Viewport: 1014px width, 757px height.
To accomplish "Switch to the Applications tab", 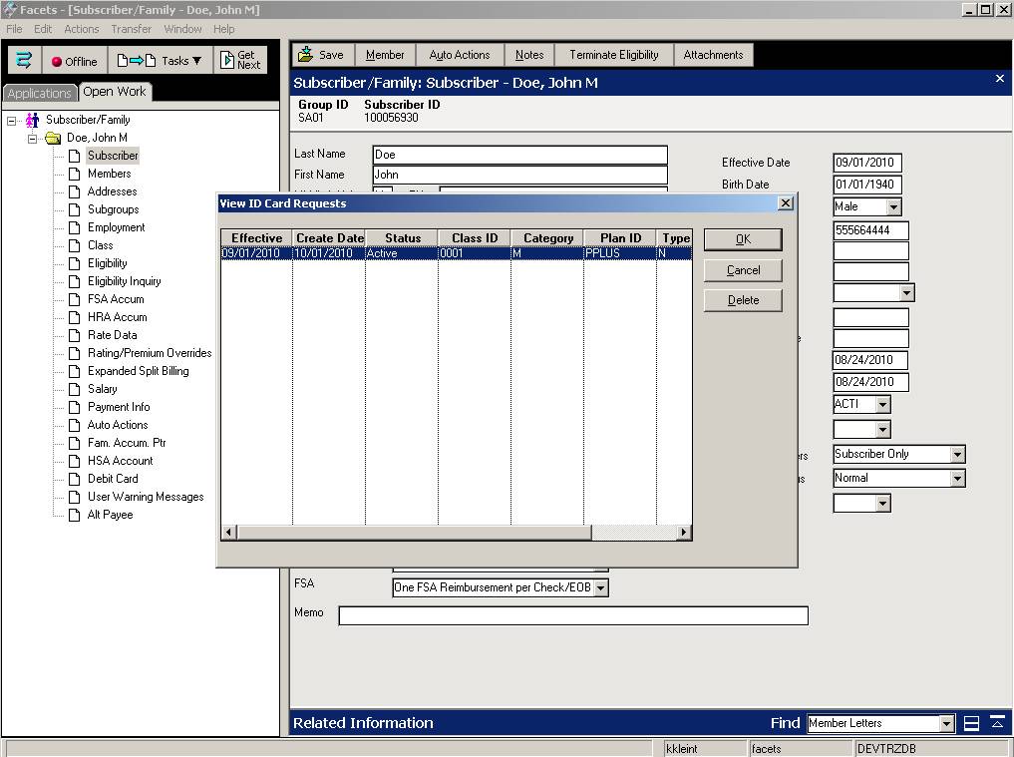I will 40,93.
